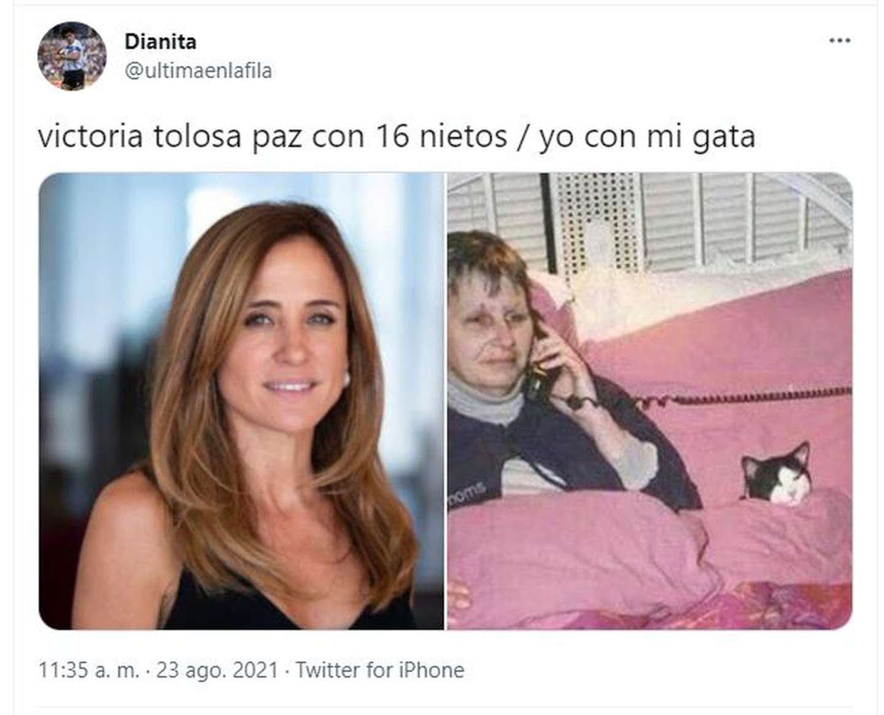
Task: Open the @ultimaenlafila handle link
Action: point(198,71)
